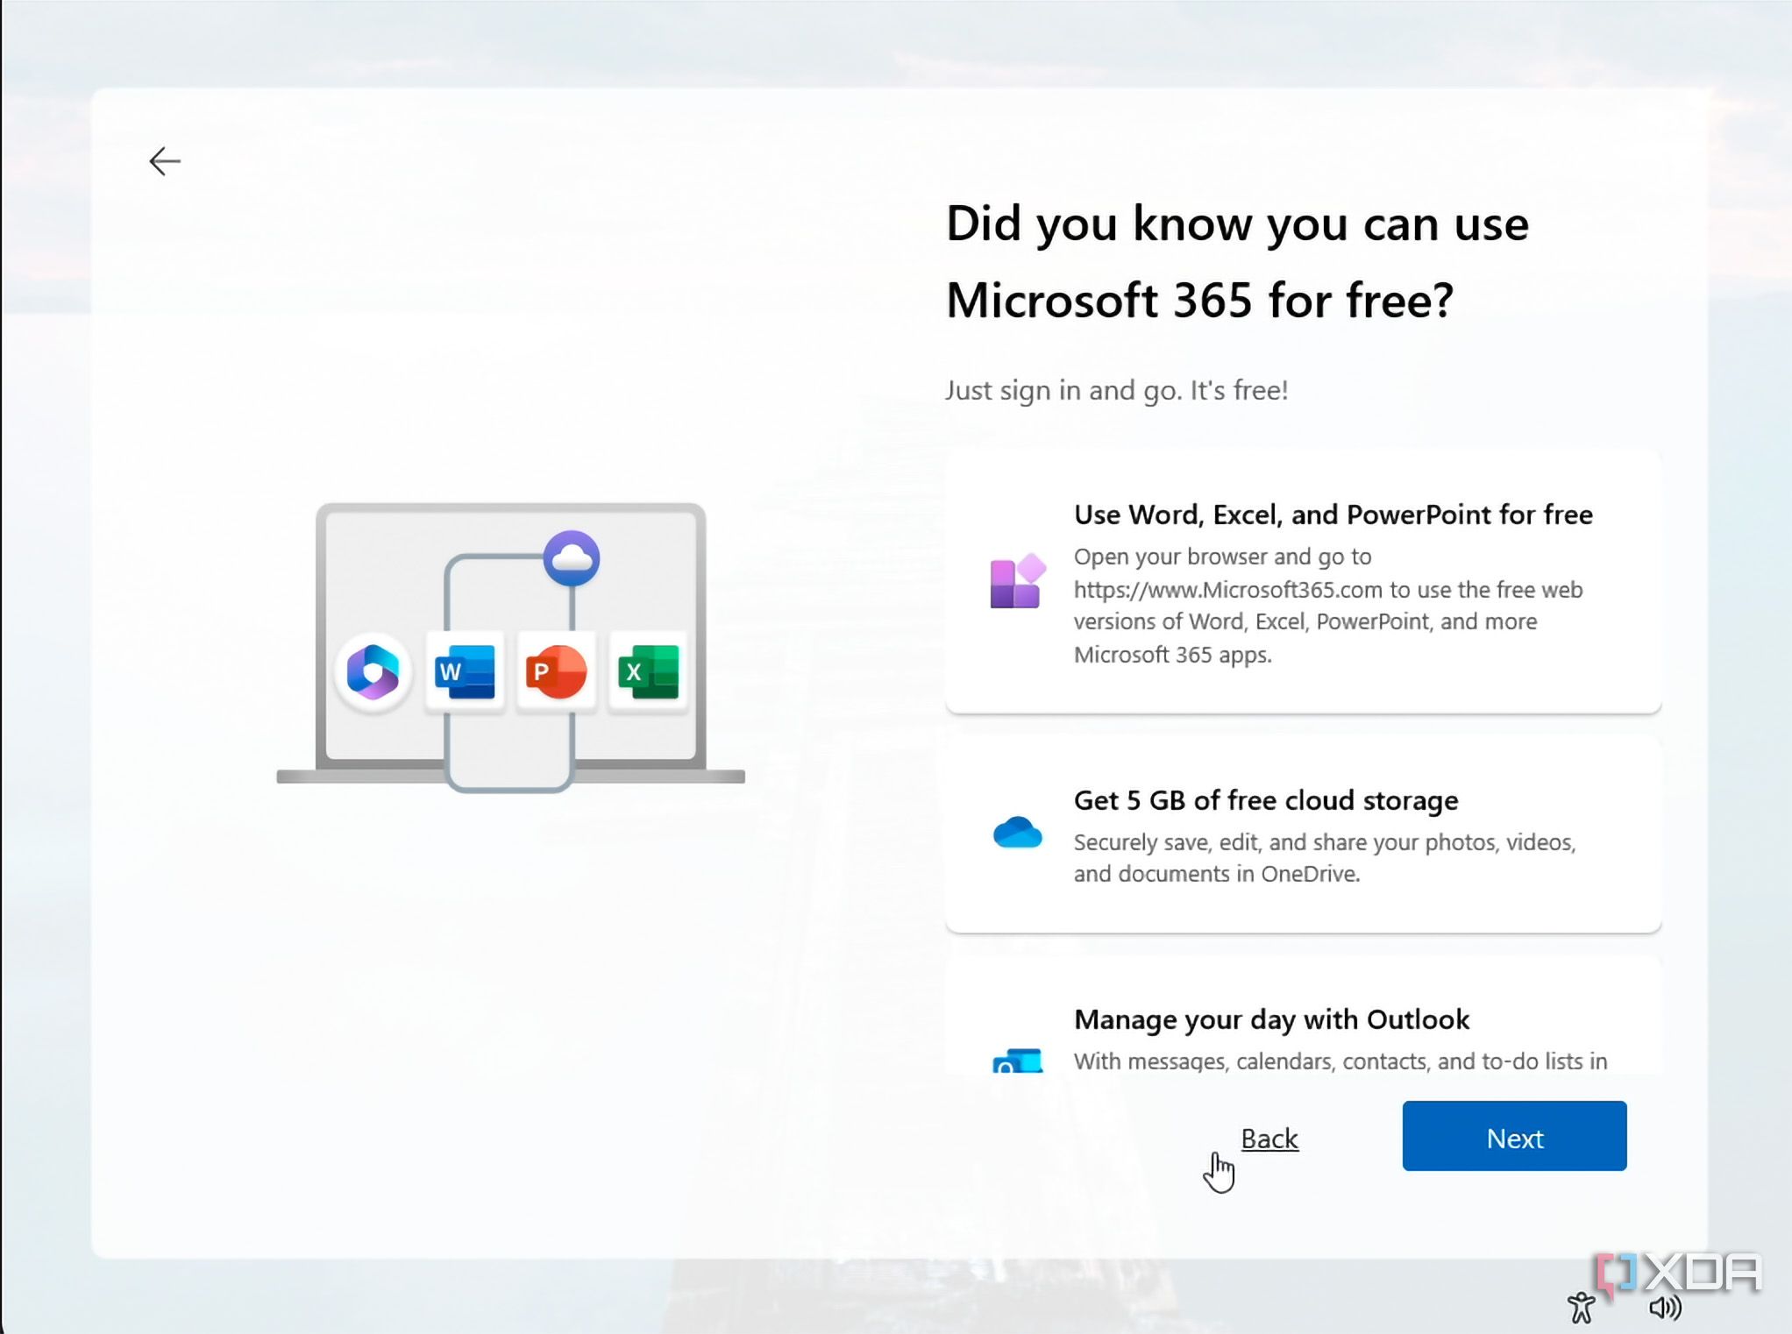Click the Next button
This screenshot has width=1792, height=1334.
tap(1514, 1136)
